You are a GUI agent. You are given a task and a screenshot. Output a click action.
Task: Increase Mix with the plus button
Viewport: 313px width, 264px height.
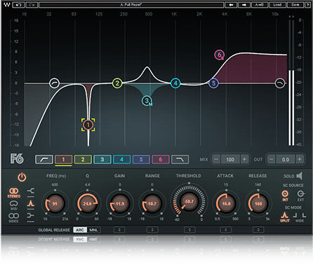(x=244, y=160)
